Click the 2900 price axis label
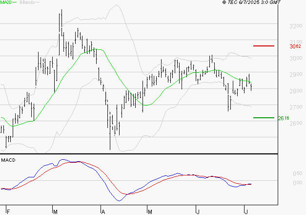Screen dimensions: 306x215 point(296,74)
